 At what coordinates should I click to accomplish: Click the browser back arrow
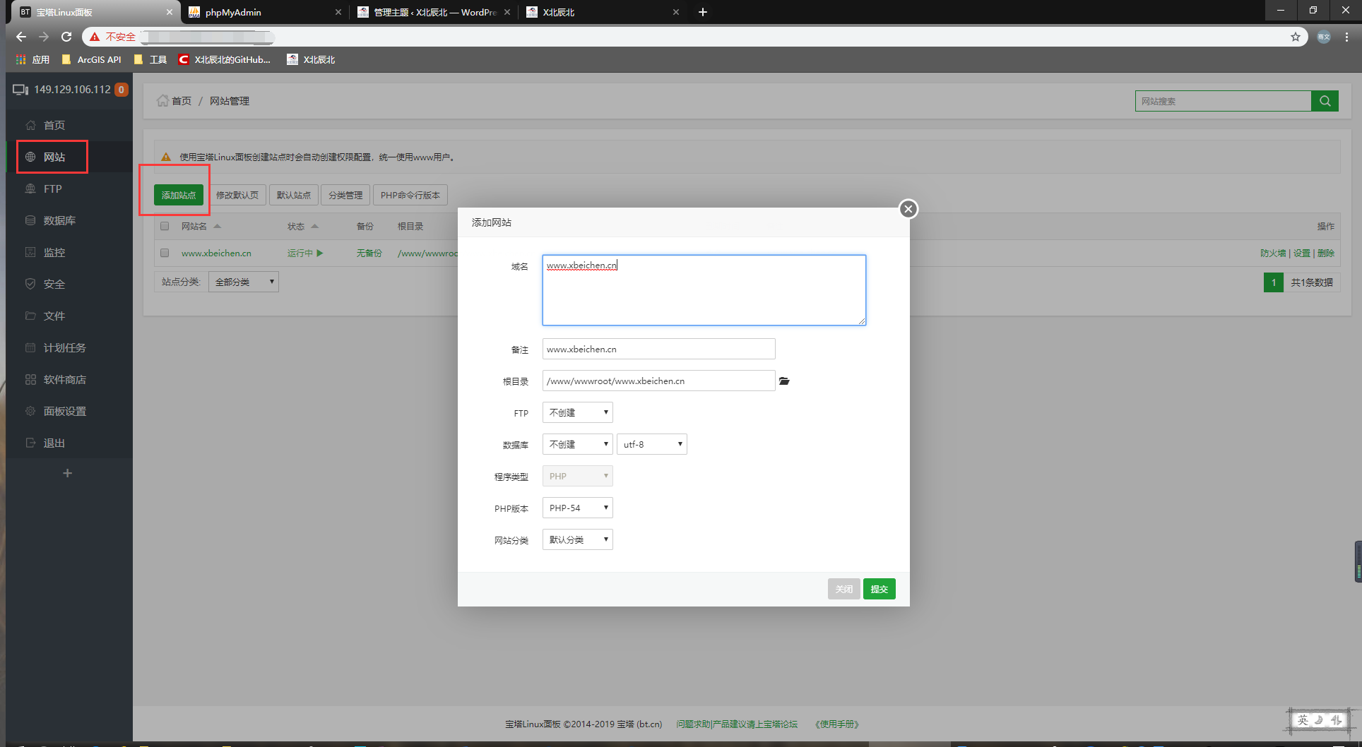[x=21, y=37]
